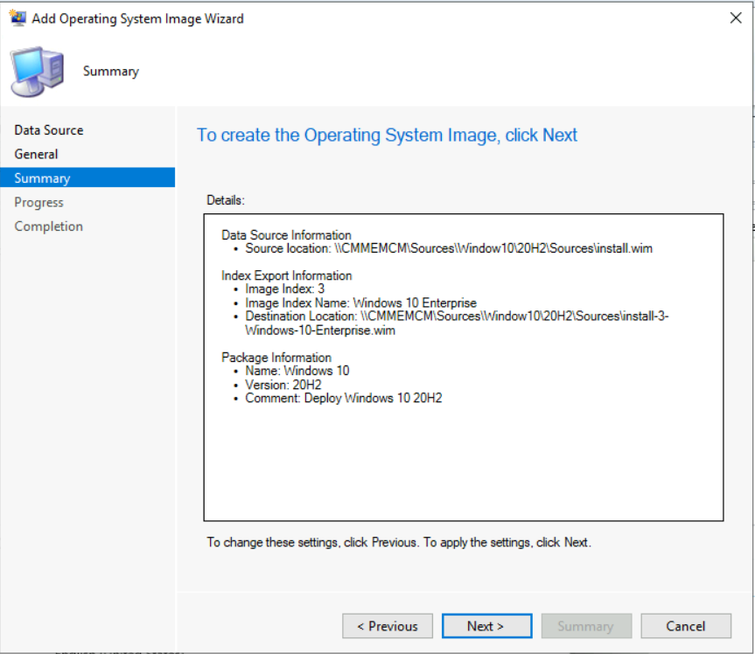Close the Add Operating System Image Wizard
The height and width of the screenshot is (654, 755).
[x=735, y=18]
